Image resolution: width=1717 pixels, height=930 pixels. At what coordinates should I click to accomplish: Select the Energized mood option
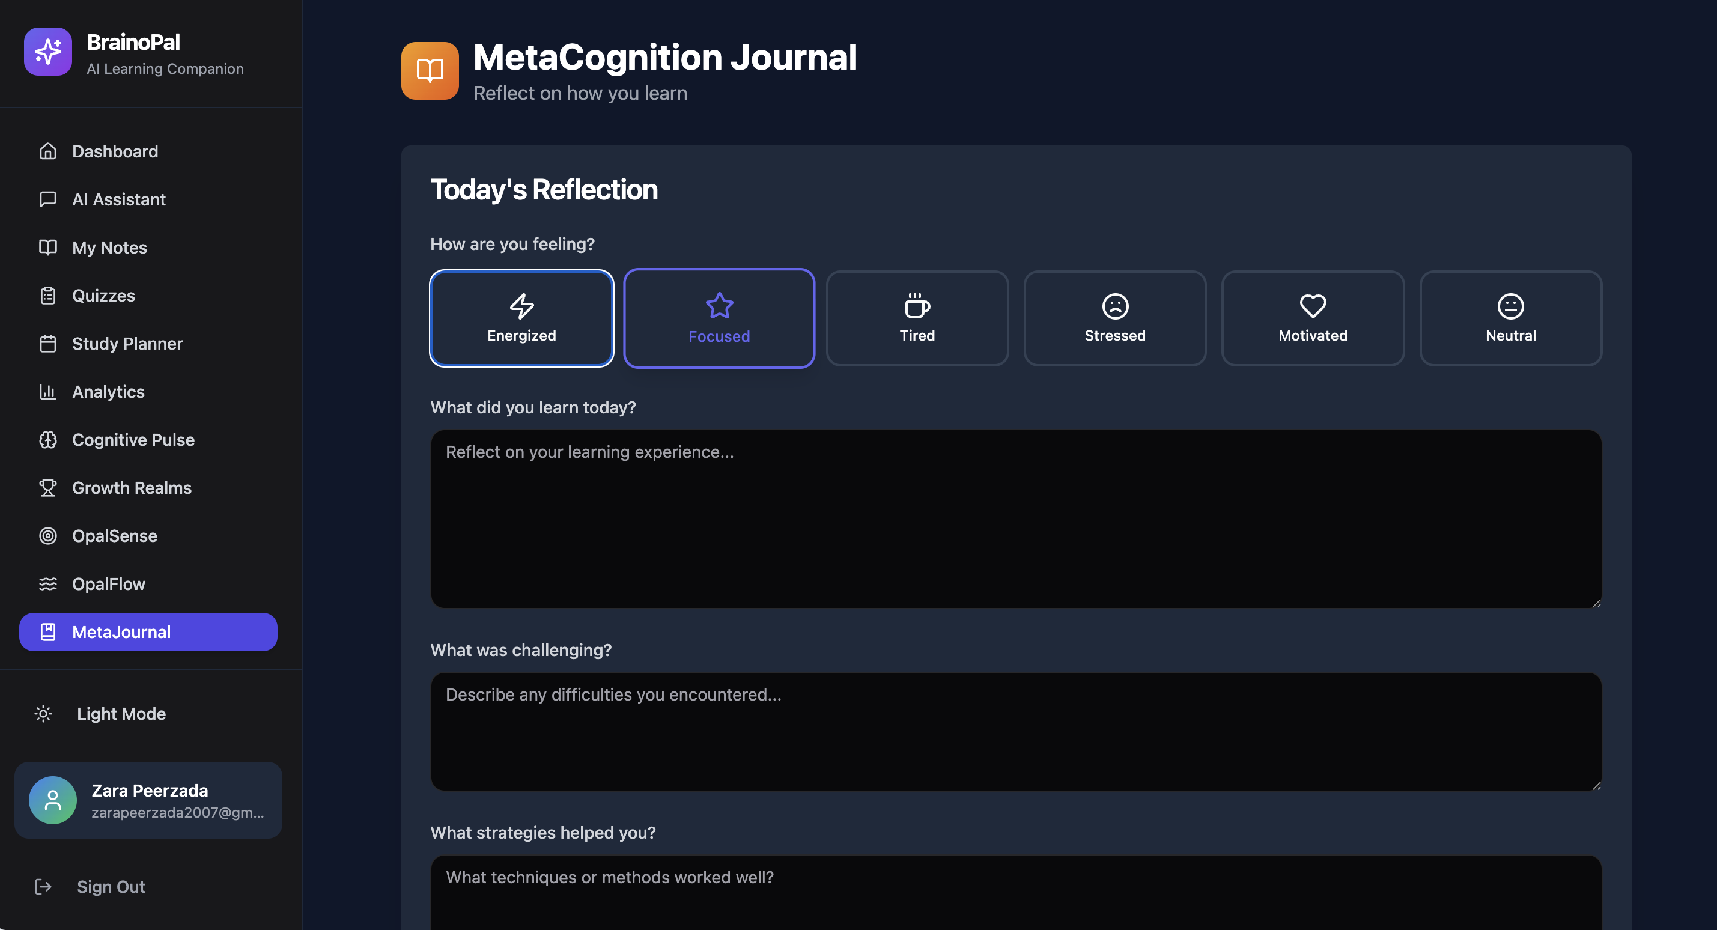pyautogui.click(x=521, y=318)
